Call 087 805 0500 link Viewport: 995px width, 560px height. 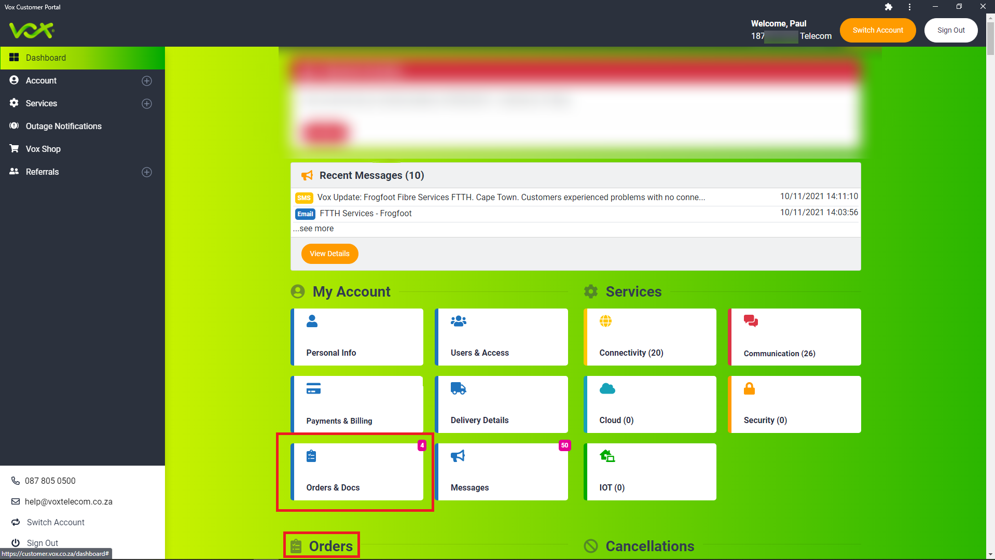tap(50, 481)
